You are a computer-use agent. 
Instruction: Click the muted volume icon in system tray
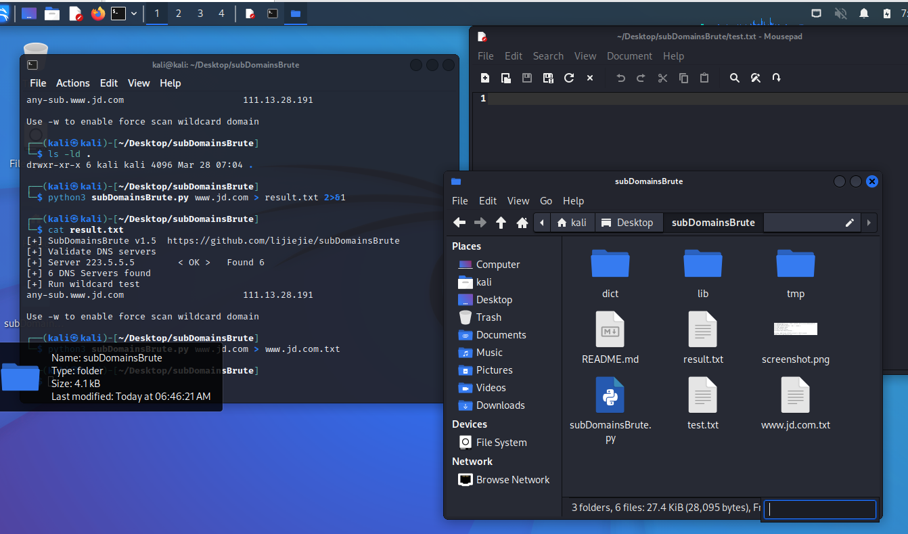tap(841, 13)
